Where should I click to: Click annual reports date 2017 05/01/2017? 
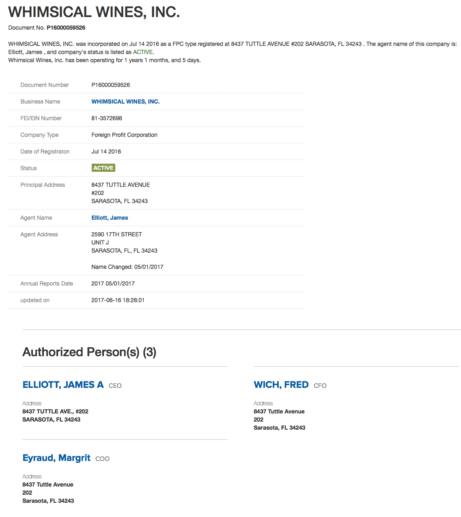coord(113,283)
